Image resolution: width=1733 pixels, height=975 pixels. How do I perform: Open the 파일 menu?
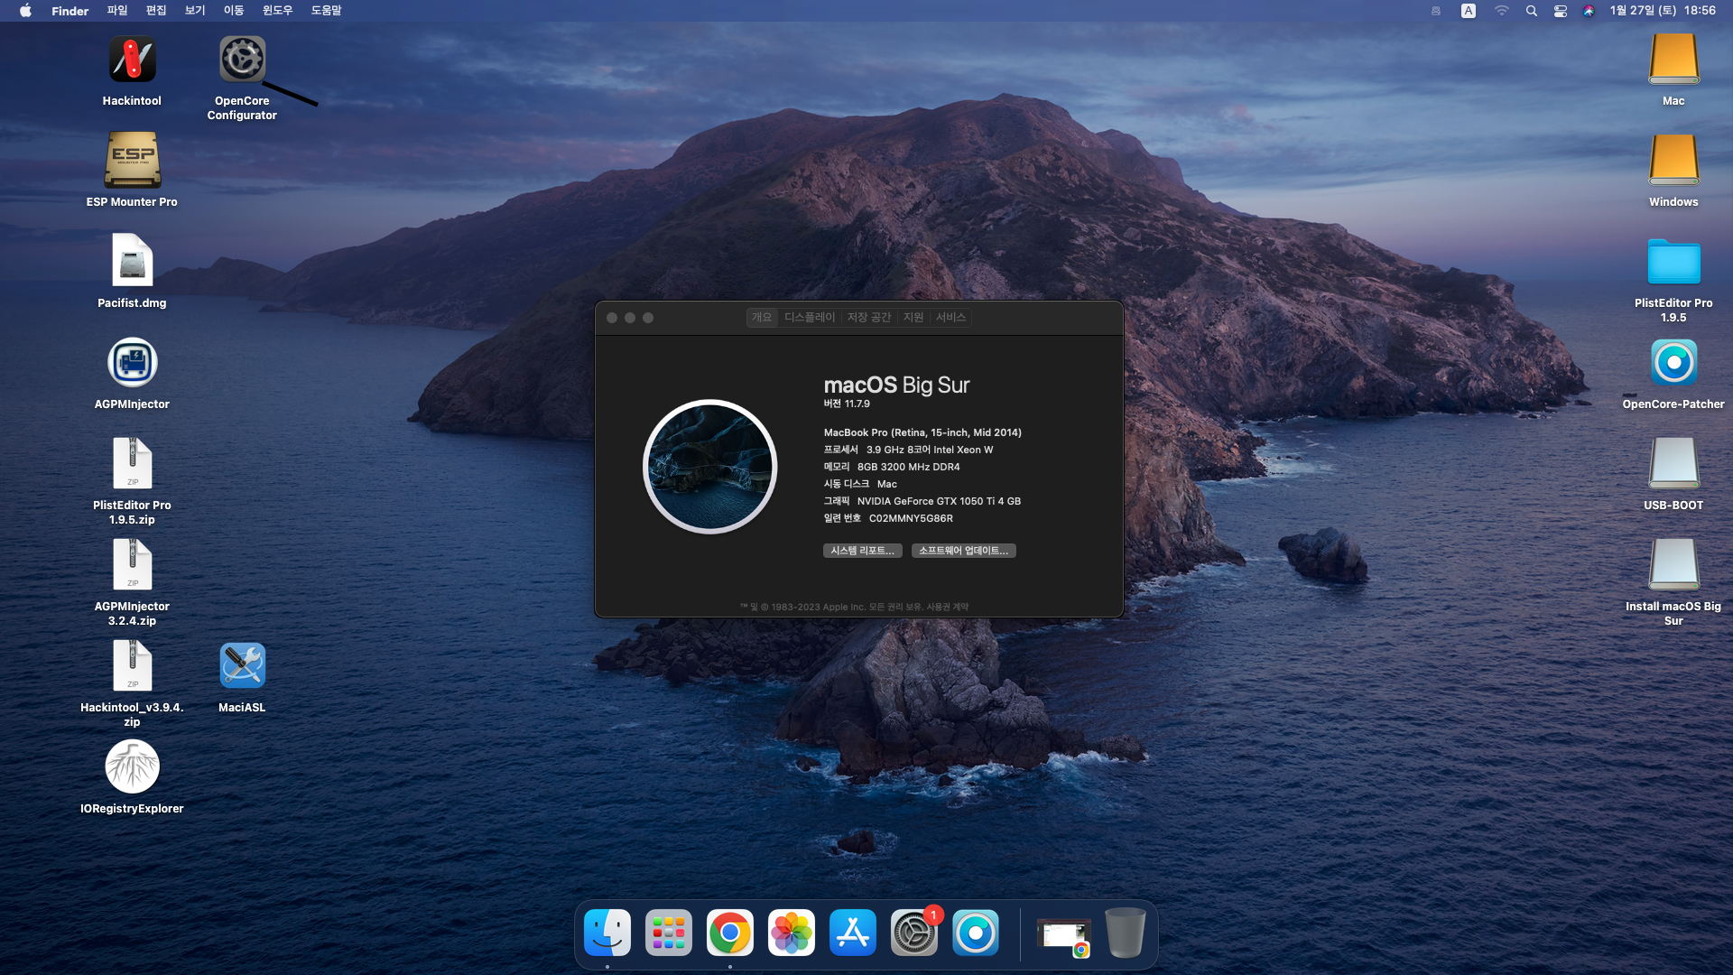click(x=117, y=11)
